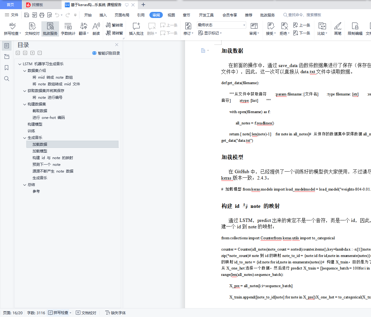Open the 文件 menu
Image resolution: width=371 pixels, height=317 pixels.
click(12, 15)
